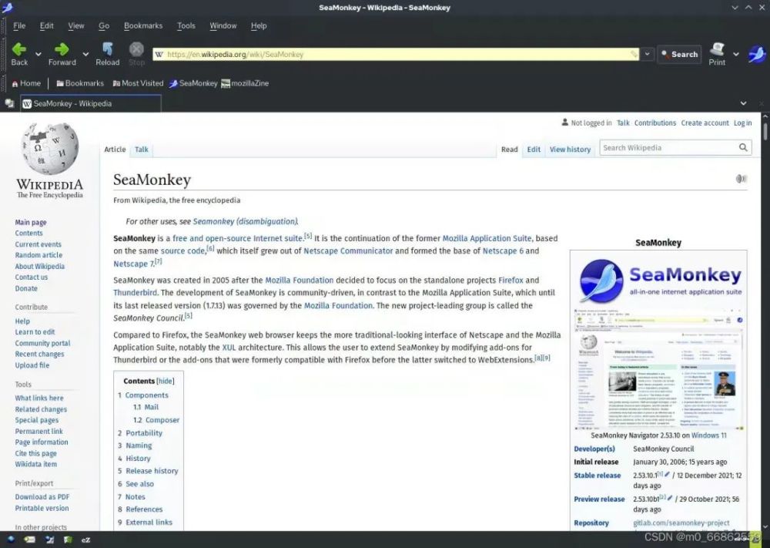Image resolution: width=770 pixels, height=548 pixels.
Task: Click the Log in link
Action: [x=742, y=123]
